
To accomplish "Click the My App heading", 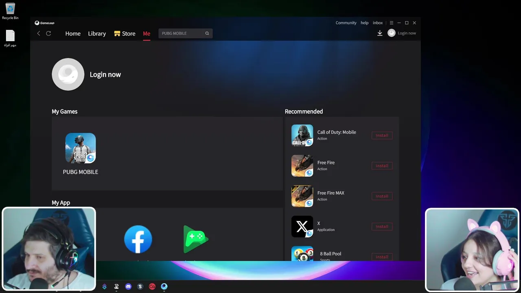I will (61, 203).
